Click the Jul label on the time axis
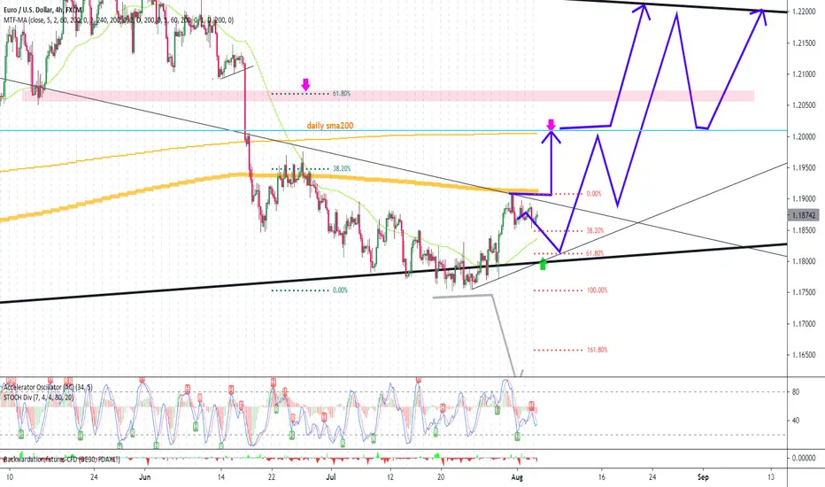The width and height of the screenshot is (825, 487). 331,477
